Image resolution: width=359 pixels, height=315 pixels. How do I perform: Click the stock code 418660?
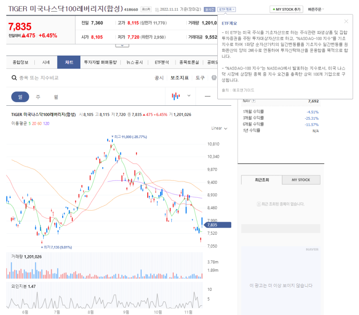[x=131, y=10]
